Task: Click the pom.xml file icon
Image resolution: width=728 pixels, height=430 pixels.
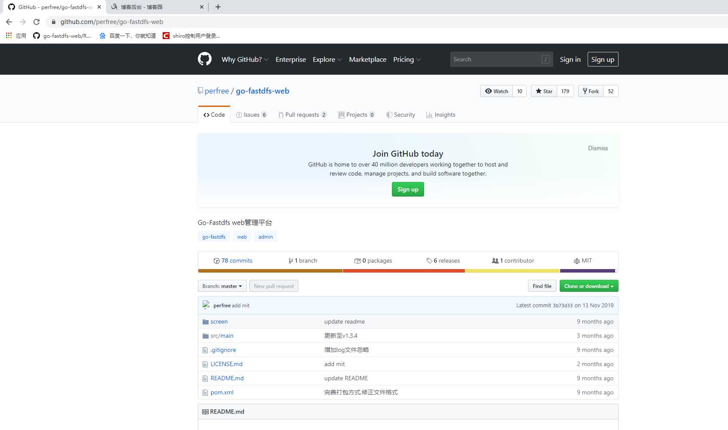Action: [205, 393]
